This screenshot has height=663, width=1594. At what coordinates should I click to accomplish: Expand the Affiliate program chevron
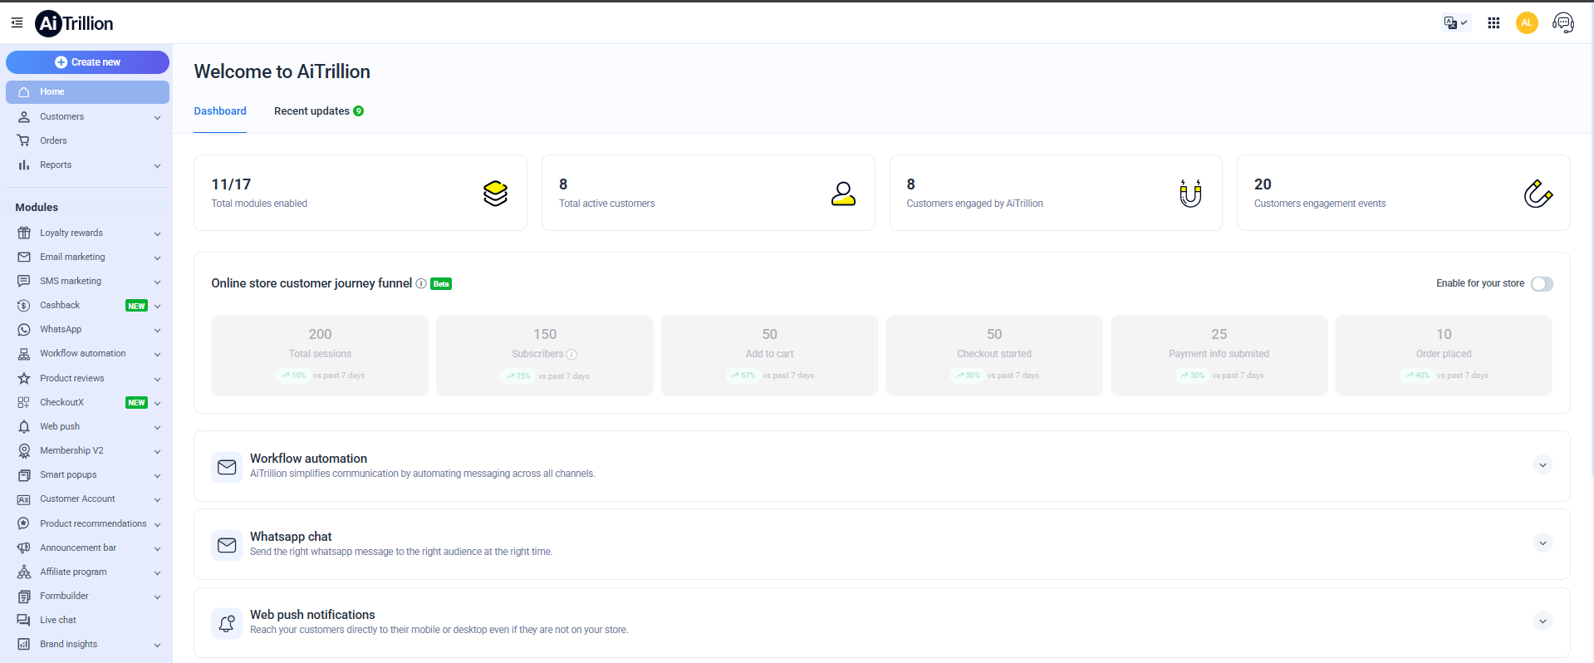[157, 573]
